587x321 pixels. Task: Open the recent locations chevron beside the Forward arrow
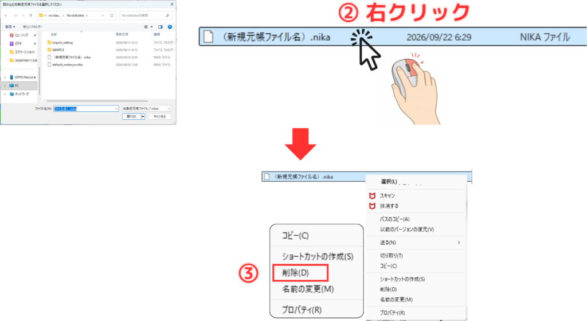pos(23,15)
